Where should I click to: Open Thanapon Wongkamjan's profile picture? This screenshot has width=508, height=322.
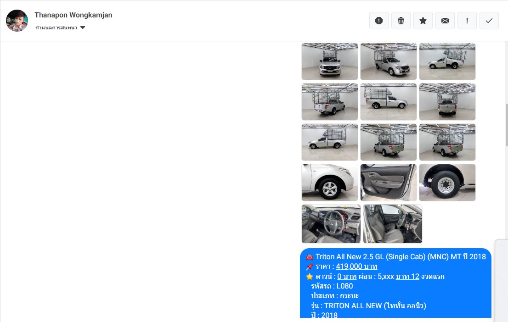pyautogui.click(x=17, y=21)
